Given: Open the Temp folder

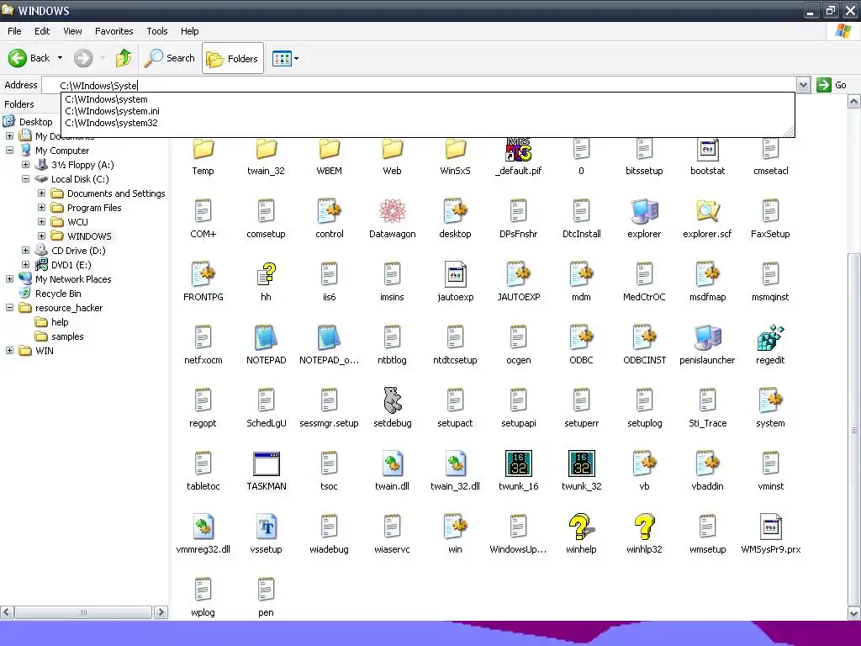Looking at the screenshot, I should click(x=203, y=150).
